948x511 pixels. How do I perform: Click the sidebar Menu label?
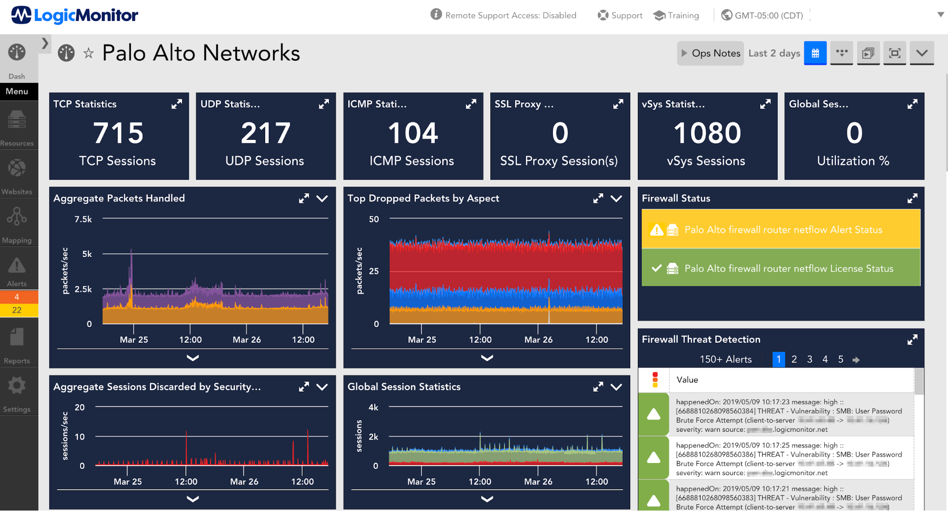click(17, 91)
